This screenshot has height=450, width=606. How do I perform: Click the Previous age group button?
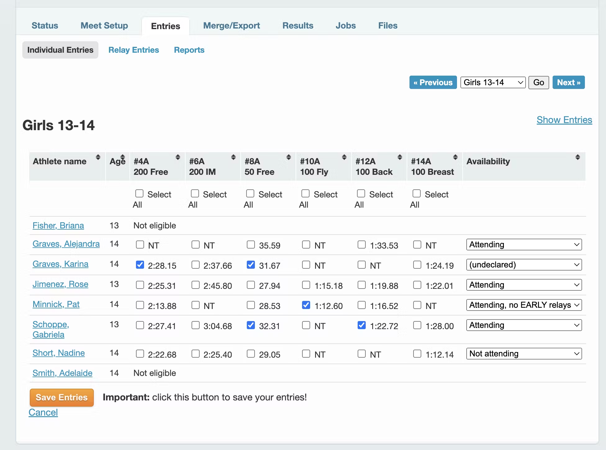[433, 82]
